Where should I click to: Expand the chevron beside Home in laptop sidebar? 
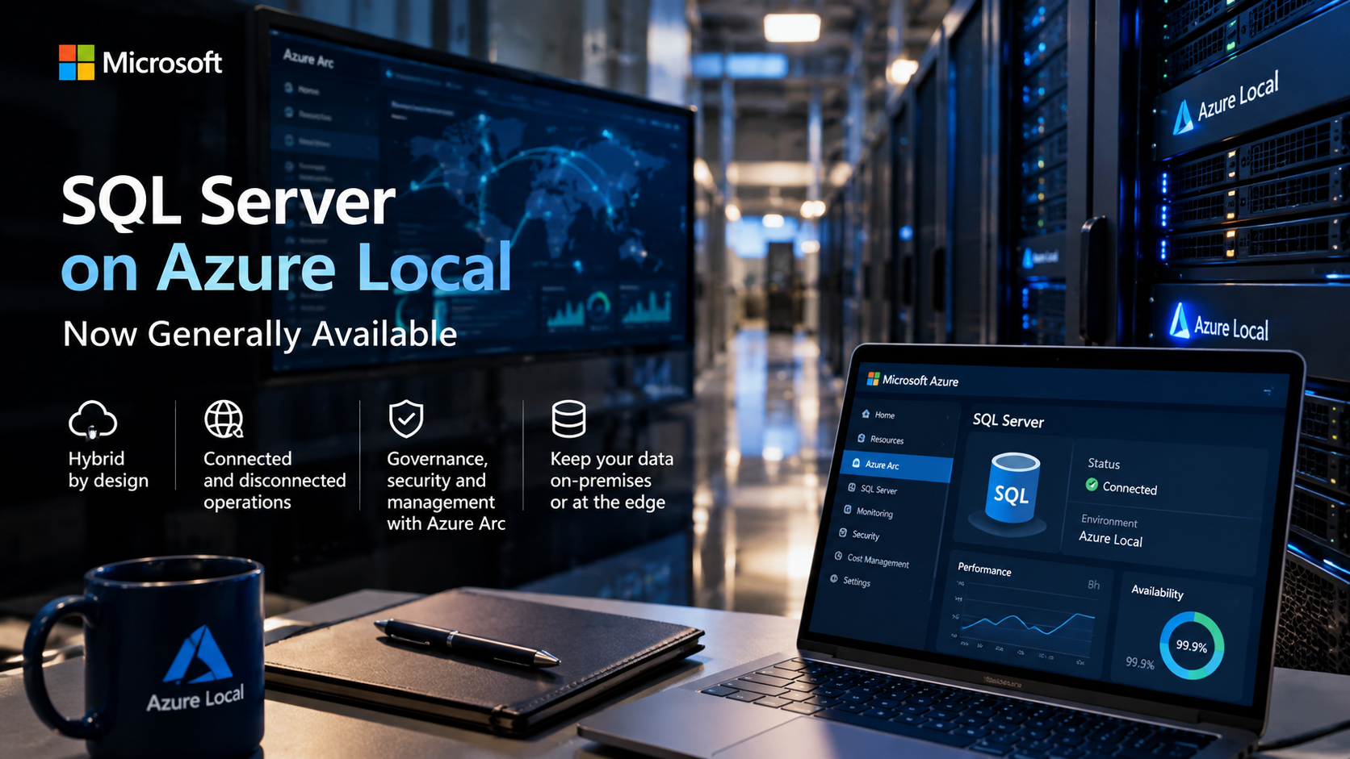tap(947, 418)
